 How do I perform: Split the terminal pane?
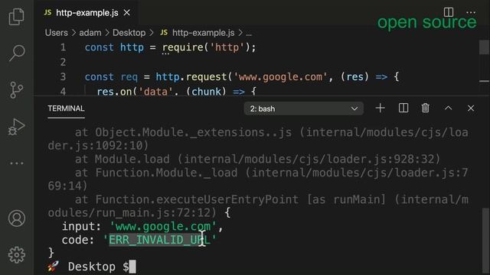click(403, 108)
